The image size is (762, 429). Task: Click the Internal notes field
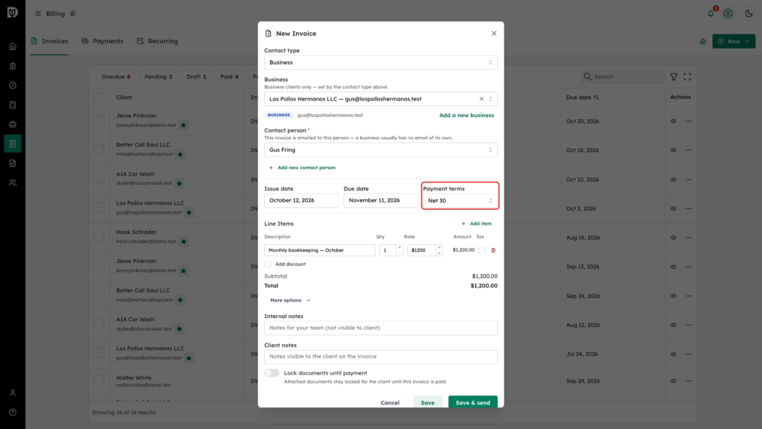tap(380, 328)
